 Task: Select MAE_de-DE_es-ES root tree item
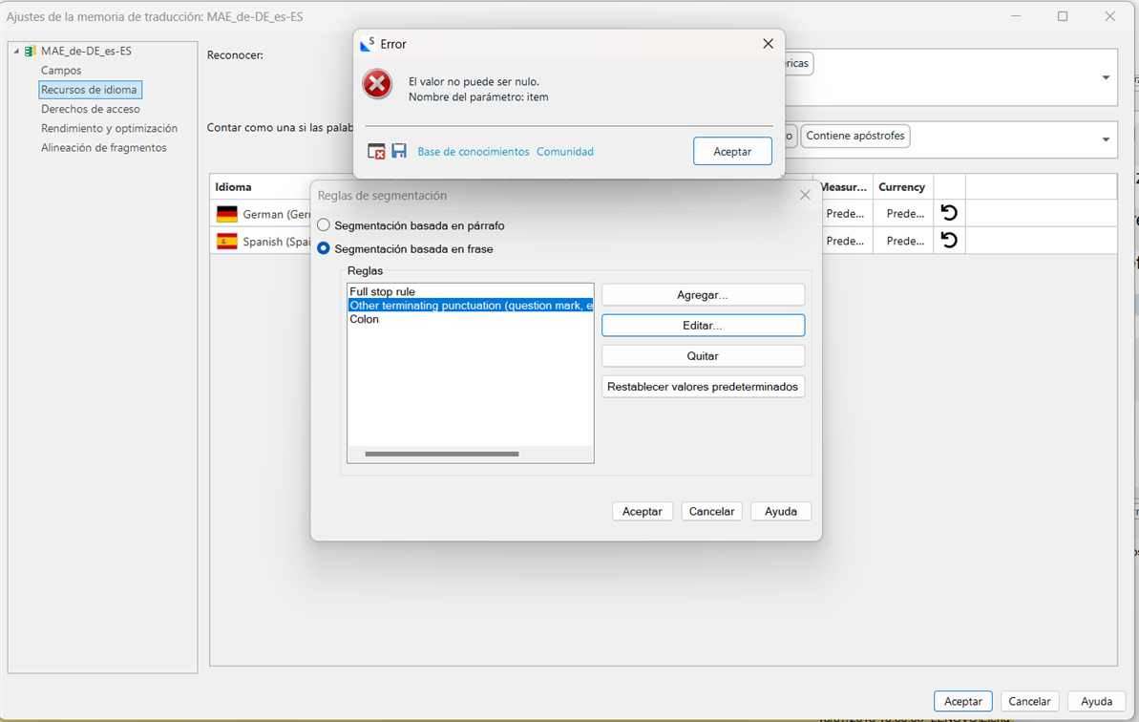point(87,51)
